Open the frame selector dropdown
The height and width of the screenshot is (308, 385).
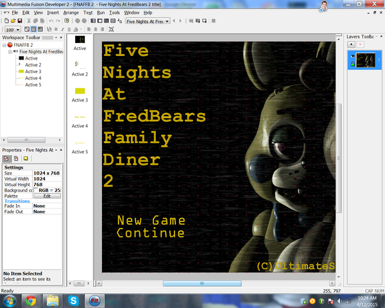click(167, 21)
